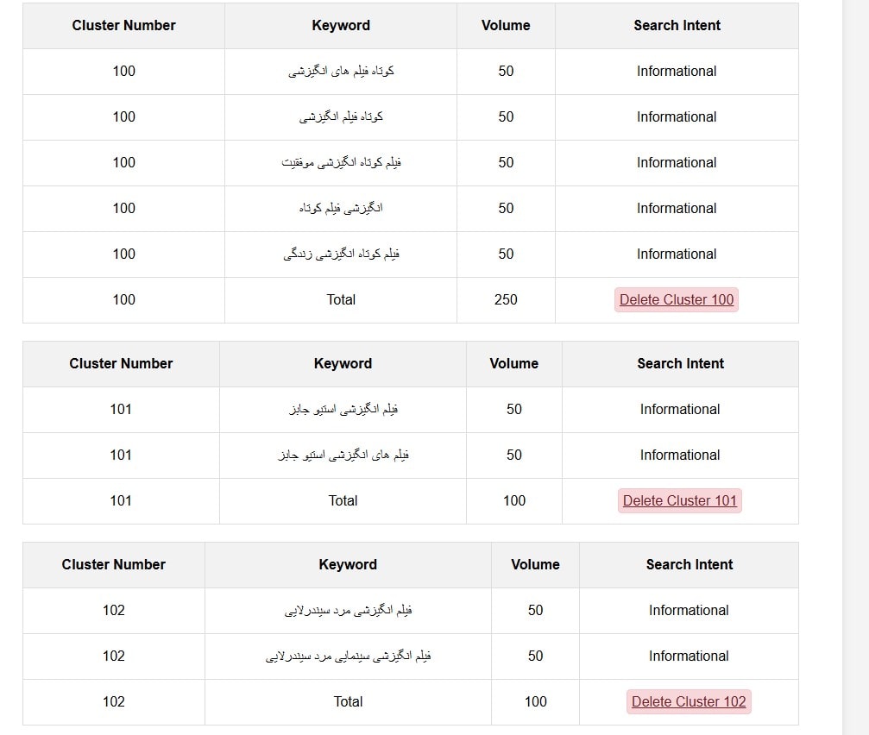
Task: Click the total volume cell showing 250
Action: tap(506, 300)
